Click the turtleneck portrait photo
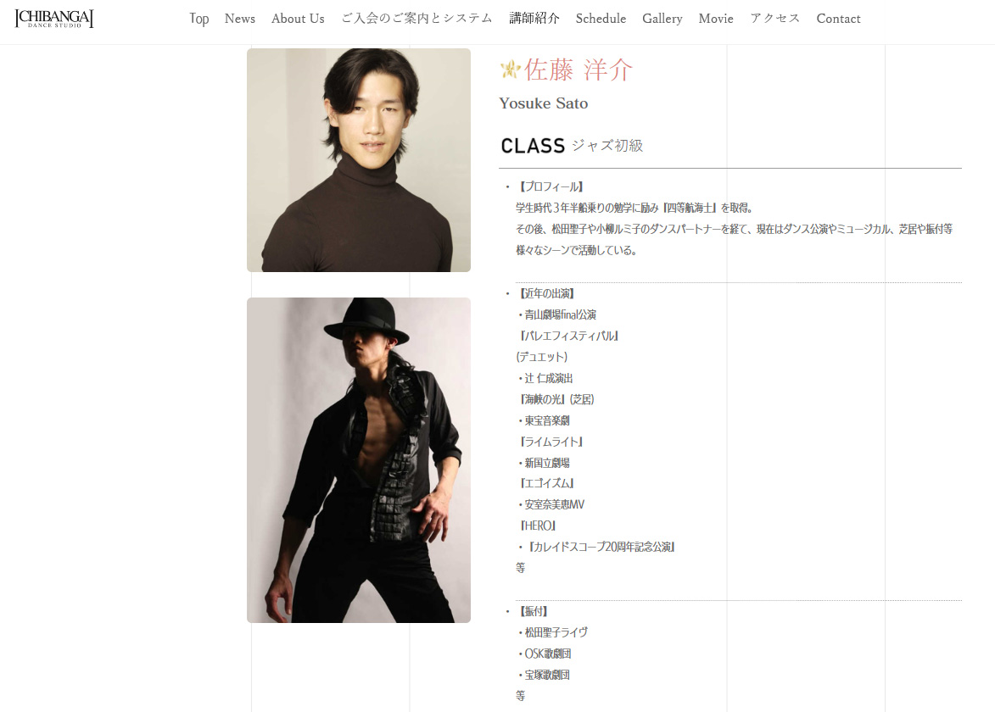Viewport: 995px width, 712px height. 359,159
